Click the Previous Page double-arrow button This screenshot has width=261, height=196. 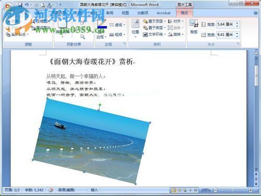click(256, 174)
